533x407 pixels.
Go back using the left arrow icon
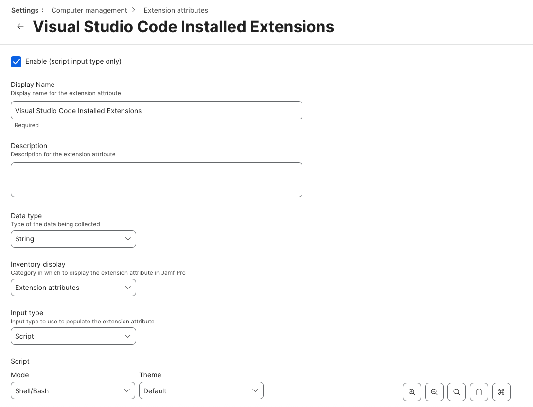coord(20,26)
